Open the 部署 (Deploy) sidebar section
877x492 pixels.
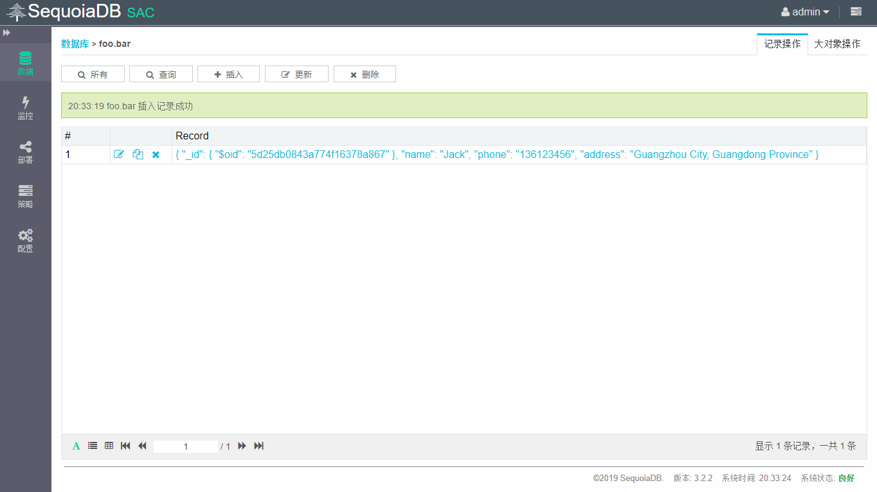[x=25, y=152]
